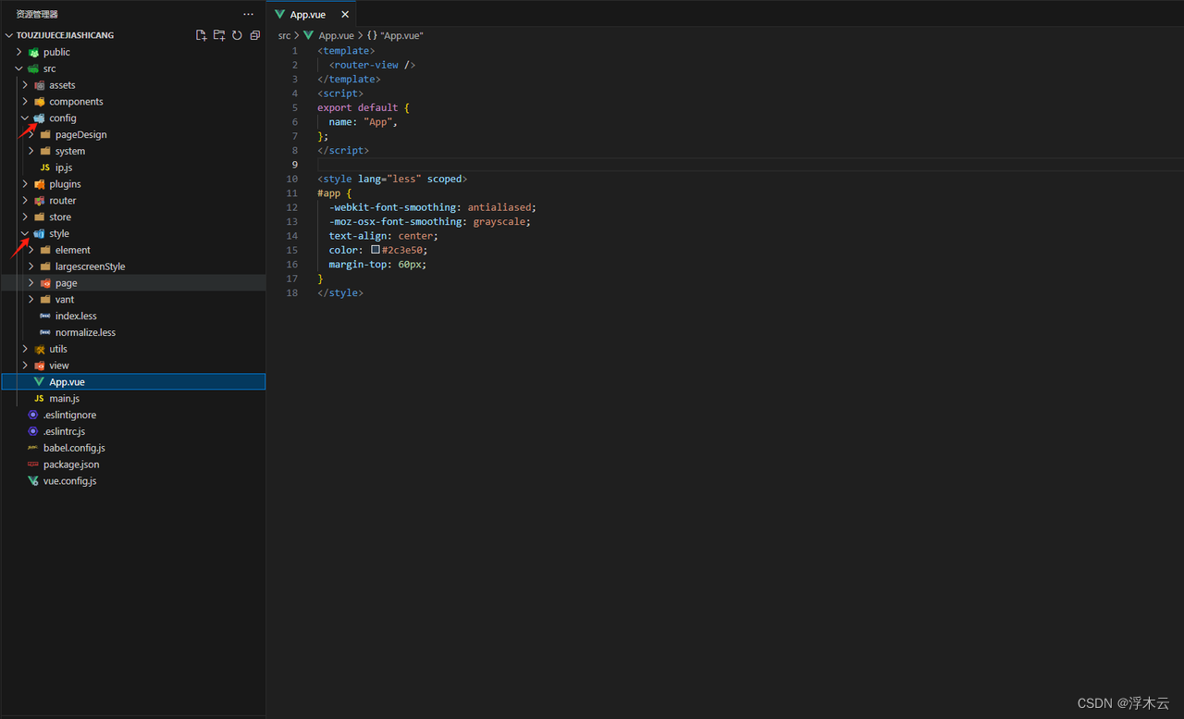
Task: Click the #2c3e50 color swatch
Action: (376, 250)
